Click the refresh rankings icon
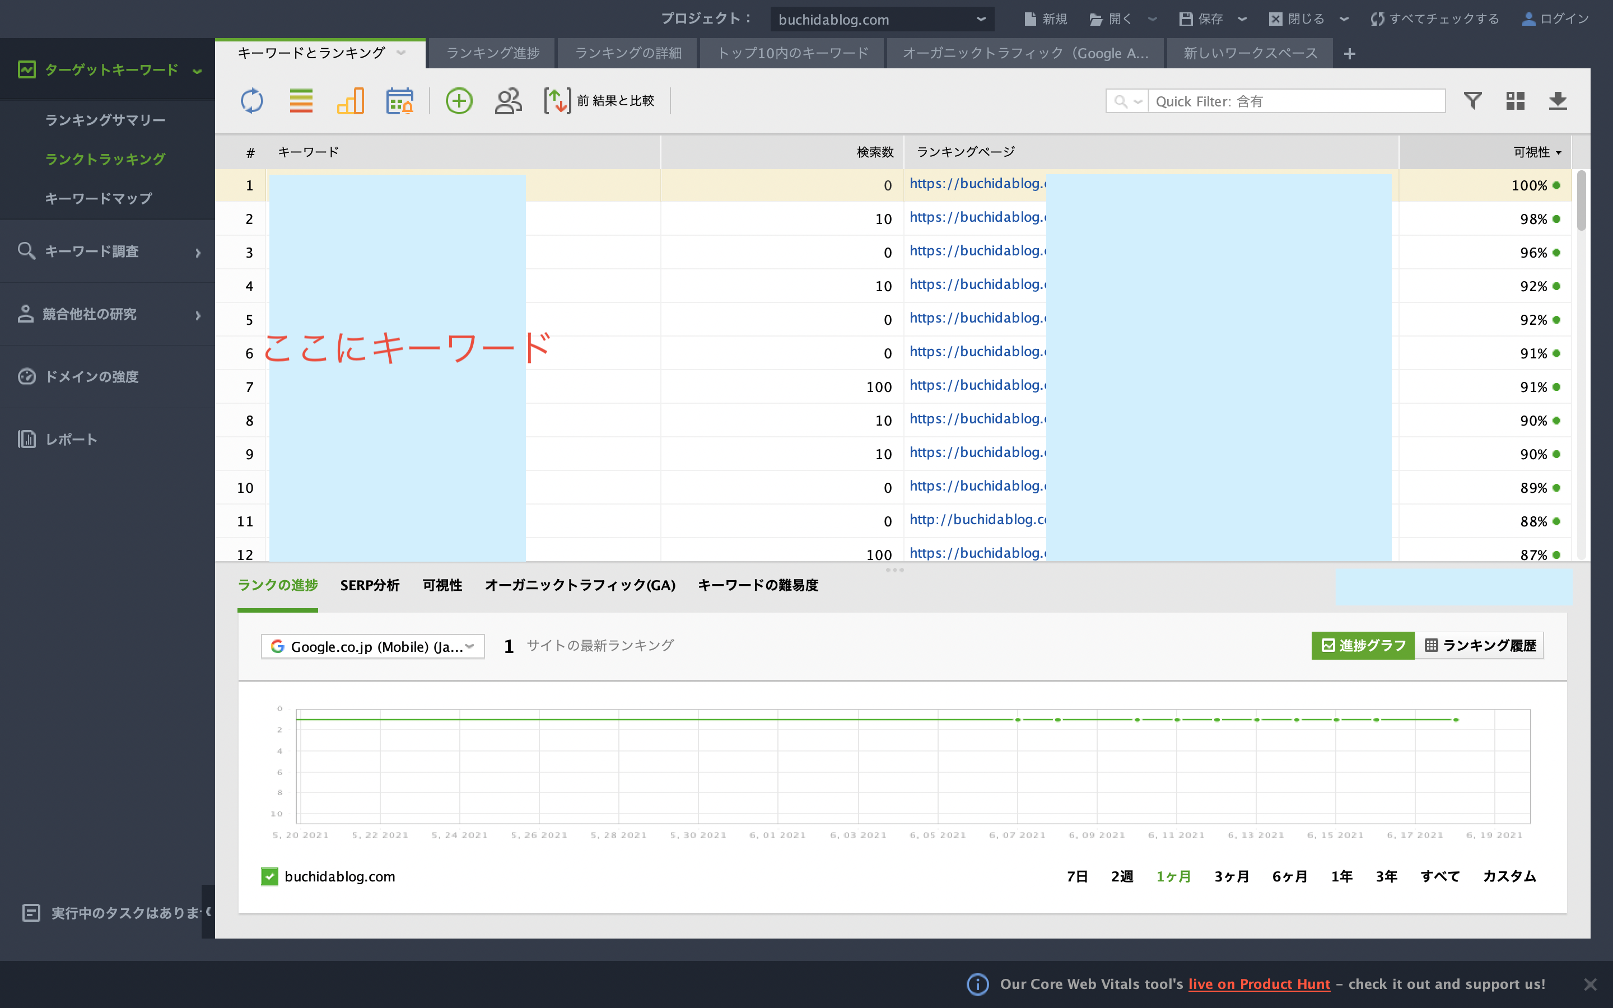1613x1008 pixels. pos(251,101)
